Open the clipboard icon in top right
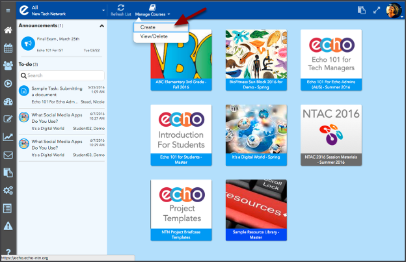Screen dimensions: 406x262 (x=362, y=10)
